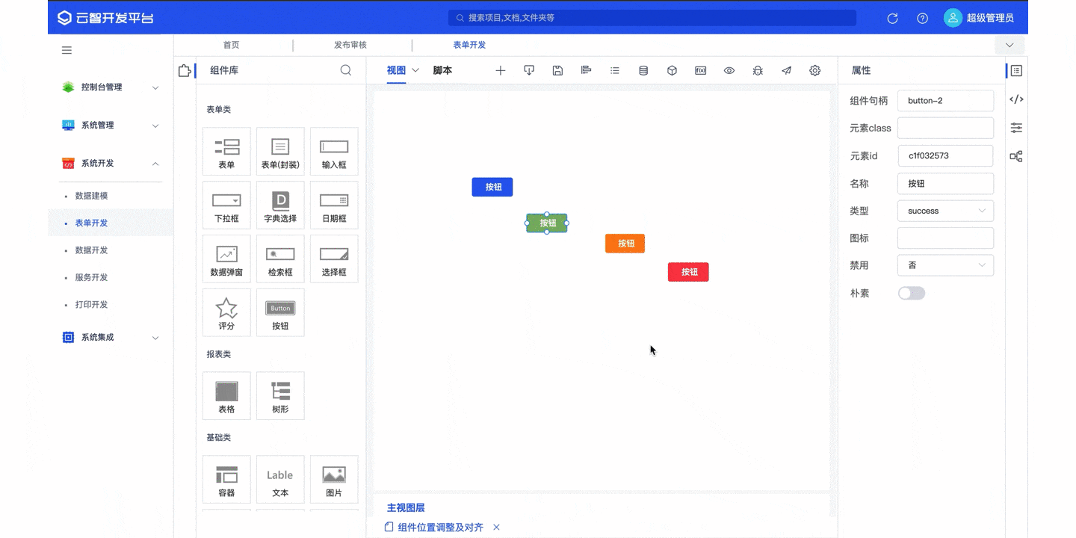
Task: Select the 表格 table component
Action: point(226,395)
